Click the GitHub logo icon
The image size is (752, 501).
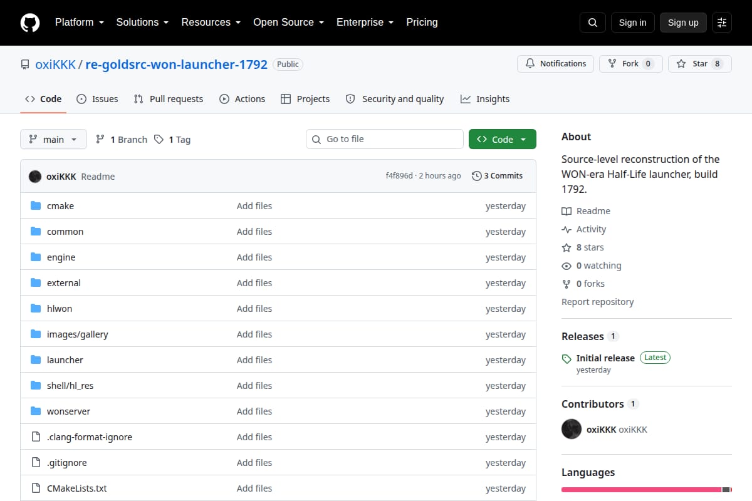coord(30,23)
